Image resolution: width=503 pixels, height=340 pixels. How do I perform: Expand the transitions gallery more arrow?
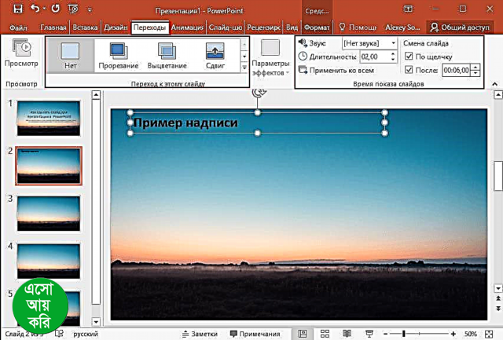tap(243, 68)
